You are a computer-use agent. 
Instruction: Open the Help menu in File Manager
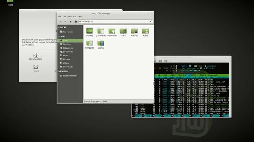tap(79, 17)
